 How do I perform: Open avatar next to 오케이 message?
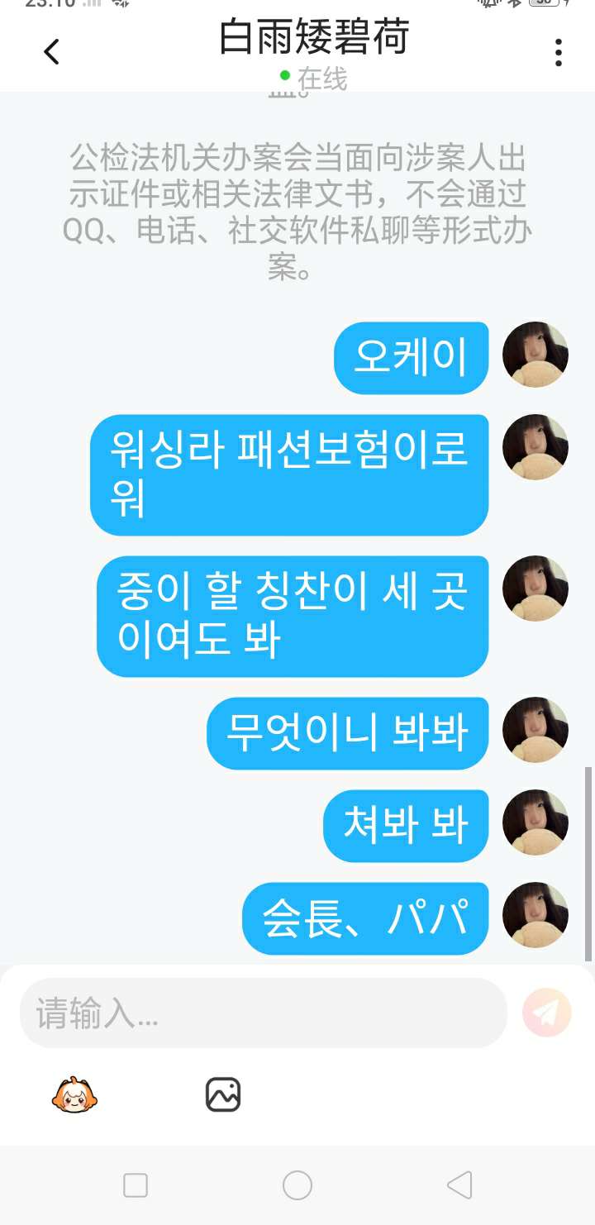tap(535, 355)
